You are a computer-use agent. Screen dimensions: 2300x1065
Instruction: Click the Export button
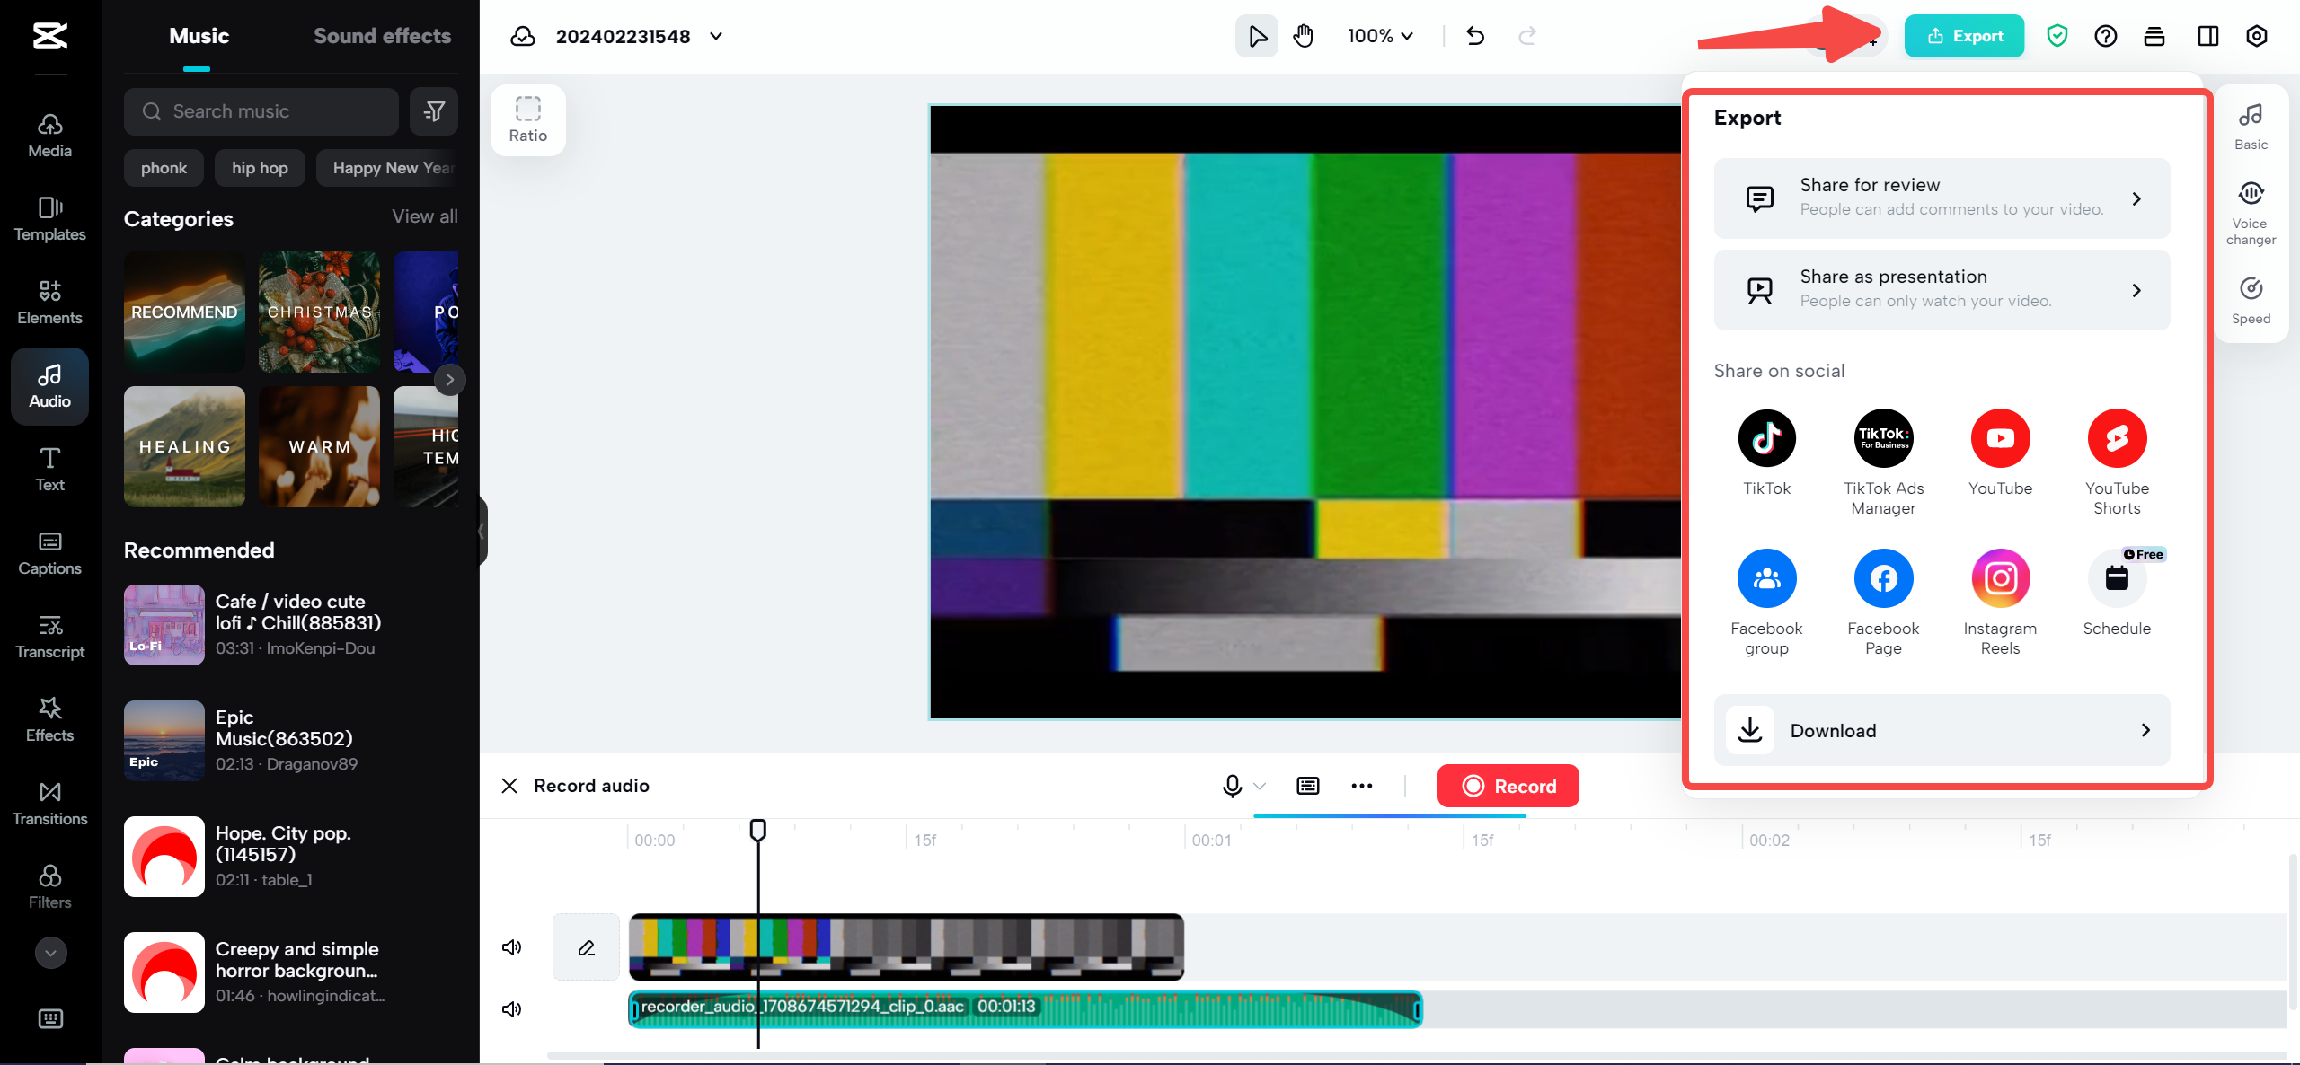tap(1964, 36)
